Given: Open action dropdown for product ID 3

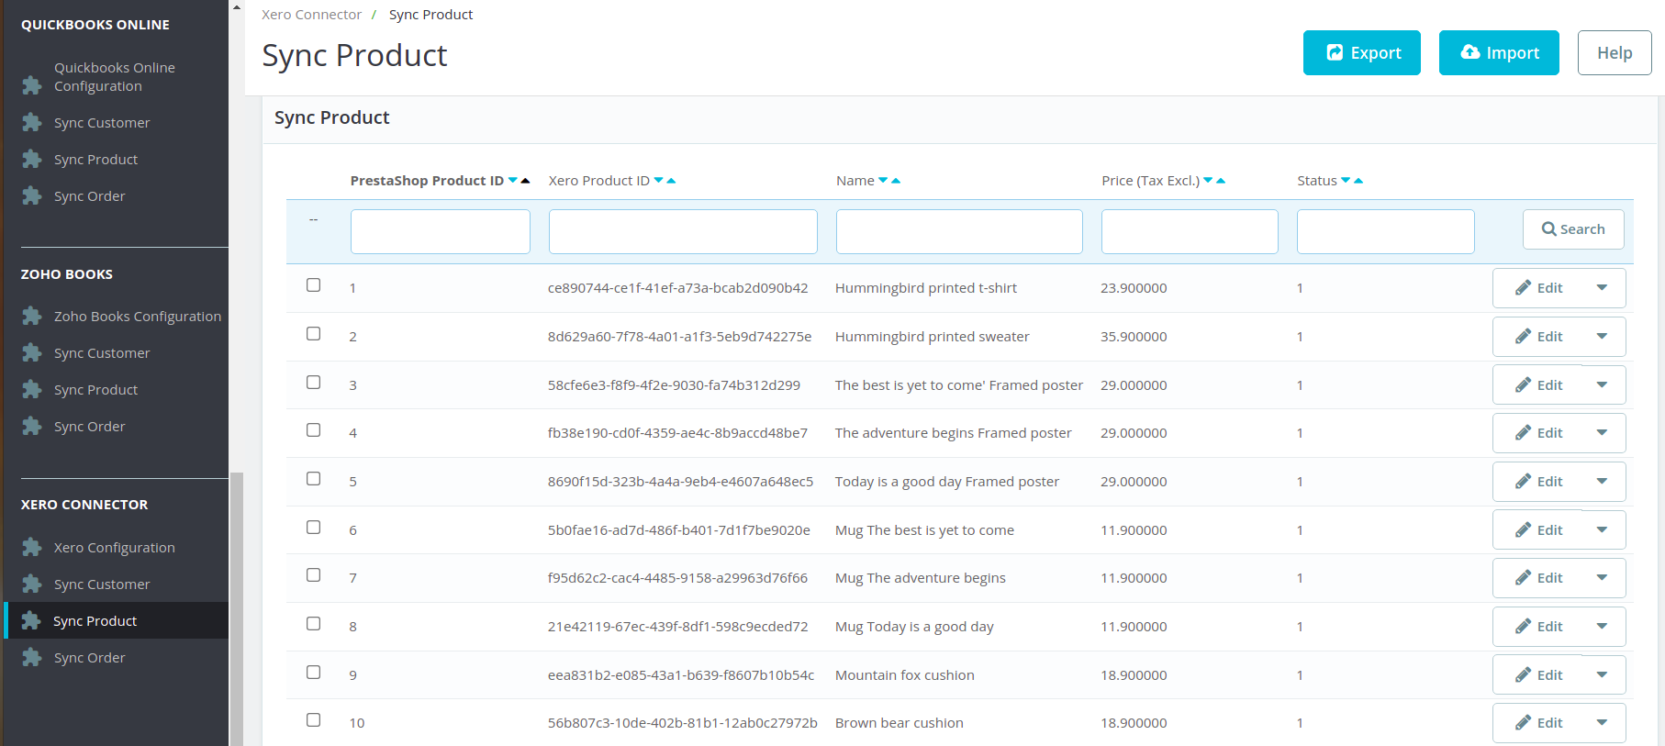Looking at the screenshot, I should [x=1602, y=384].
